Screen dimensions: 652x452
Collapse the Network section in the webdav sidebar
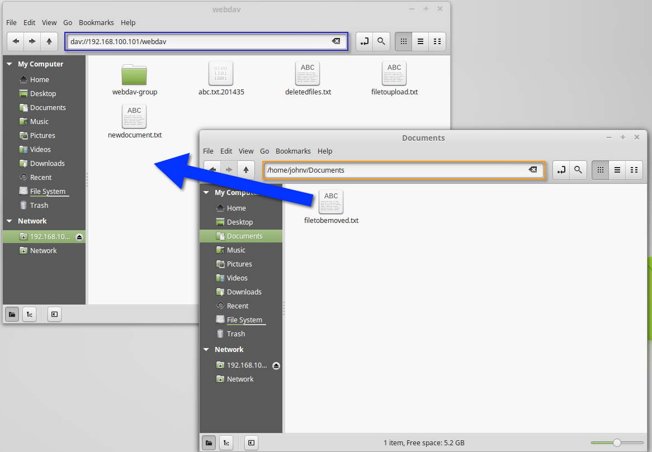pos(9,221)
